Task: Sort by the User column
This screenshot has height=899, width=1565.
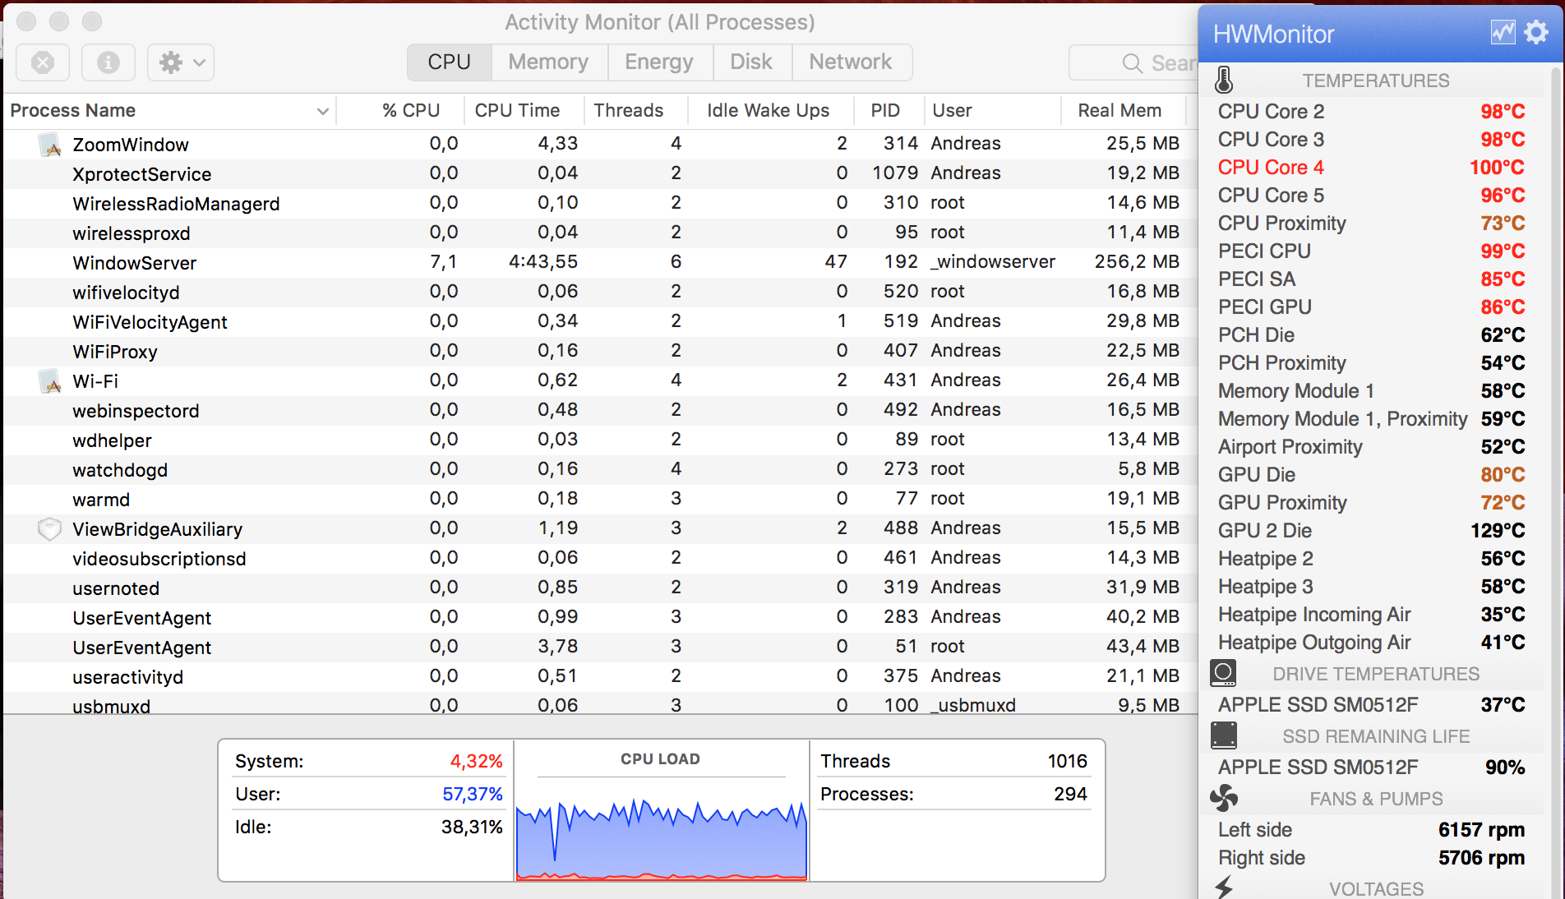Action: [993, 111]
